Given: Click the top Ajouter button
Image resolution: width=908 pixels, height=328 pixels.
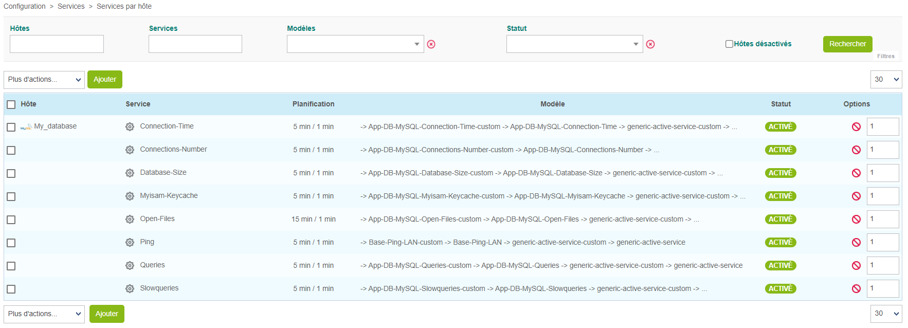Looking at the screenshot, I should [105, 80].
